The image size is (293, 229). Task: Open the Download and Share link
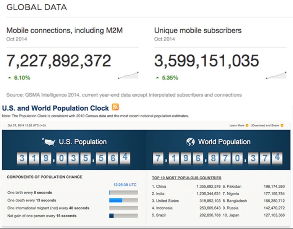[x=265, y=125]
